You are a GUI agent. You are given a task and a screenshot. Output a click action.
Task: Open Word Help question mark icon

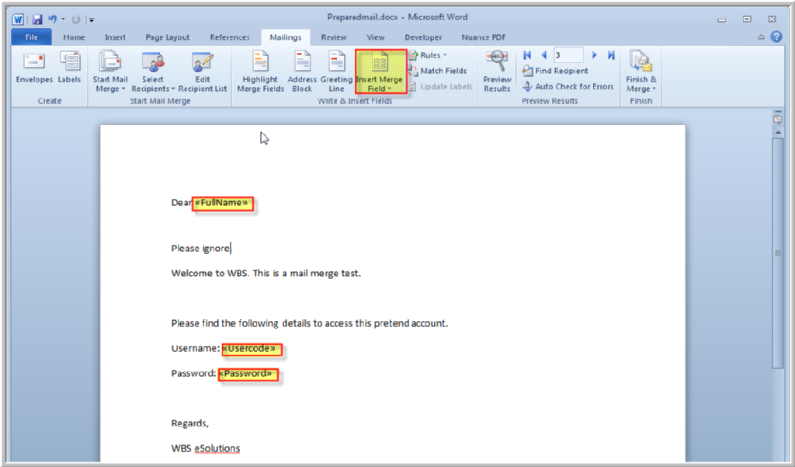pos(776,37)
